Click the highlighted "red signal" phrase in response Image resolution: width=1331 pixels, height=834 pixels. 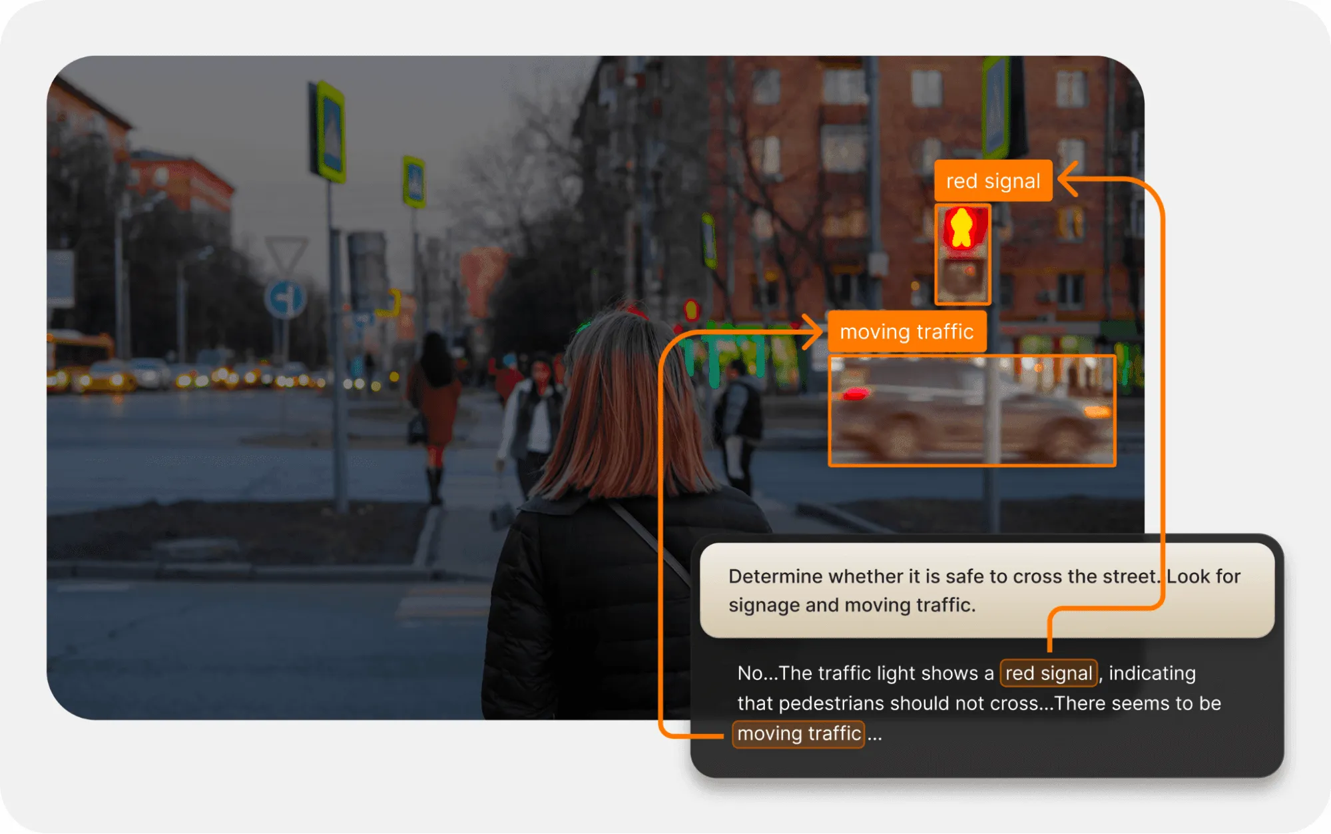coord(1048,673)
